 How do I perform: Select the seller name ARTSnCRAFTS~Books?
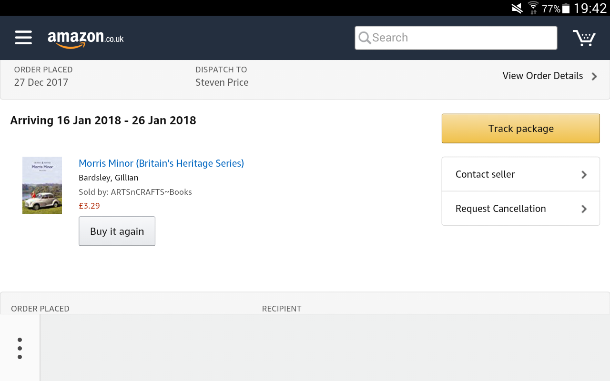tap(151, 192)
